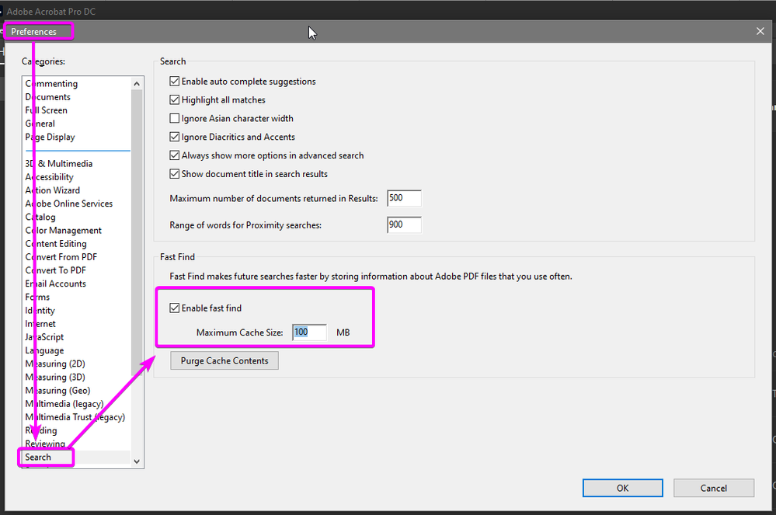776x515 pixels.
Task: Confirm preferences with OK button
Action: coord(622,488)
